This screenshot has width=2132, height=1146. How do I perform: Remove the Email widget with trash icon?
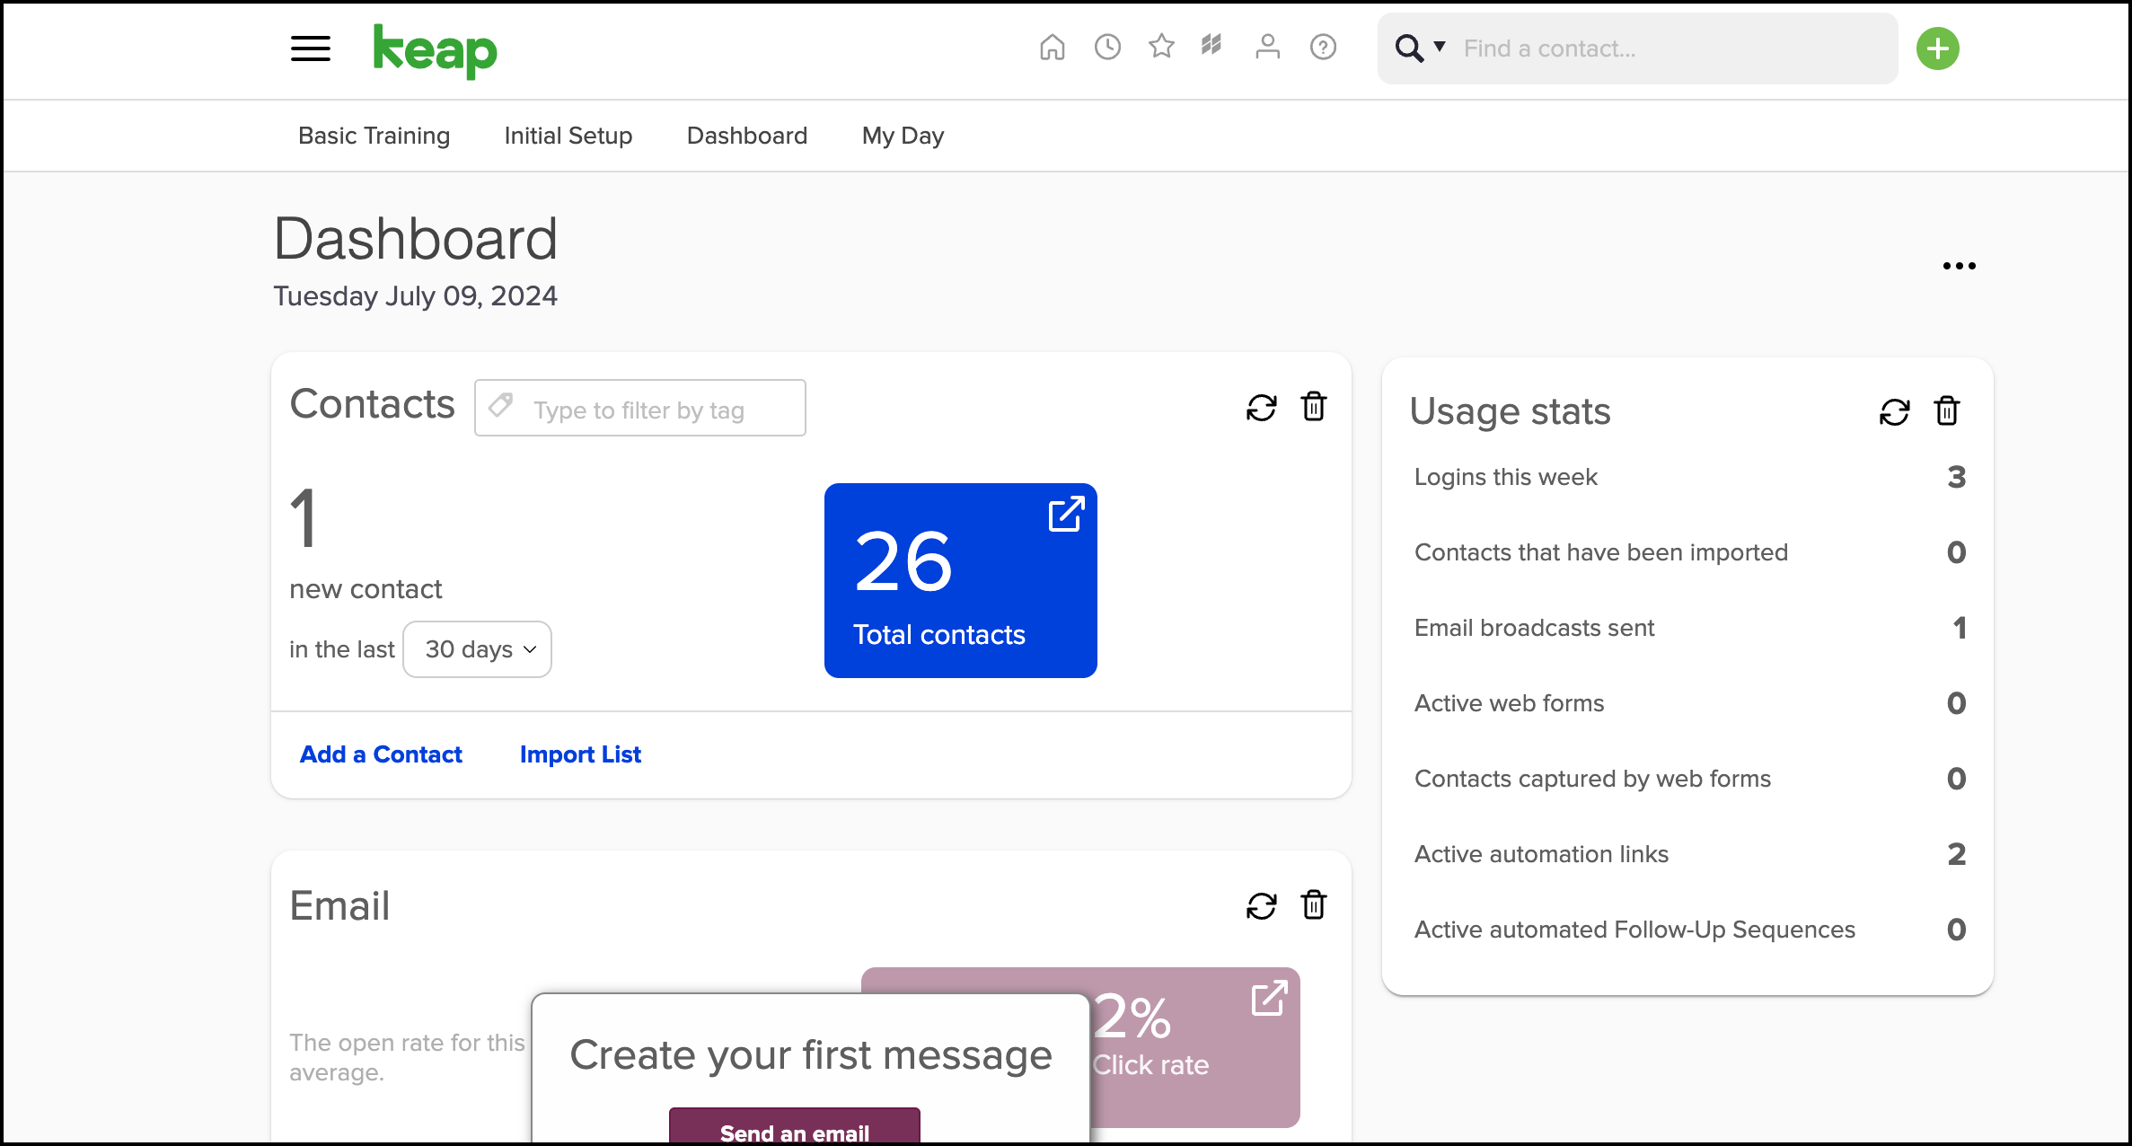point(1313,904)
